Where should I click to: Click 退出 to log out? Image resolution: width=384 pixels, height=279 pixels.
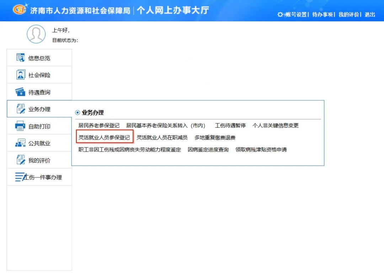pyautogui.click(x=370, y=15)
